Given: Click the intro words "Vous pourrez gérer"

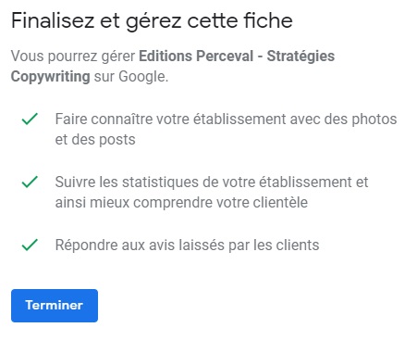Looking at the screenshot, I should 73,57.
